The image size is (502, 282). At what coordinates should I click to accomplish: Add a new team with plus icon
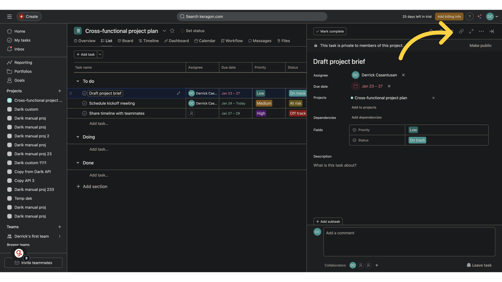60,227
